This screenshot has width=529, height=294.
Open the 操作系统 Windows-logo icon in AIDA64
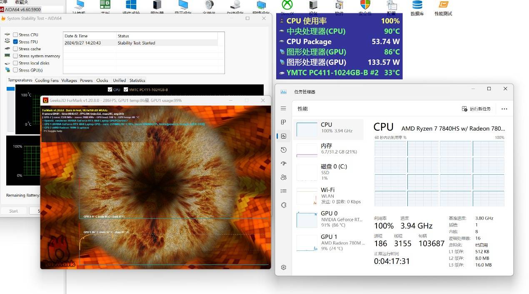(x=131, y=5)
